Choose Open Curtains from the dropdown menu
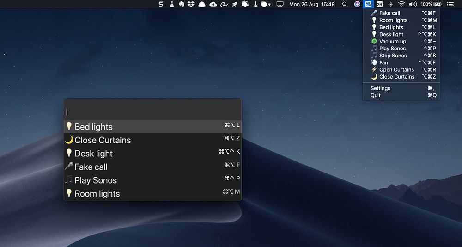The image size is (462, 247). click(401, 70)
